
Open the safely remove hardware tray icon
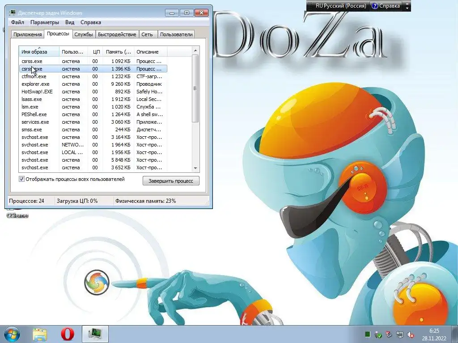[378, 335]
